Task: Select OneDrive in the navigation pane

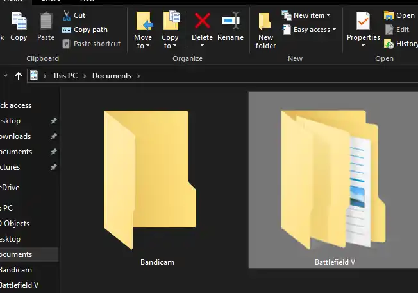Action: [10, 188]
